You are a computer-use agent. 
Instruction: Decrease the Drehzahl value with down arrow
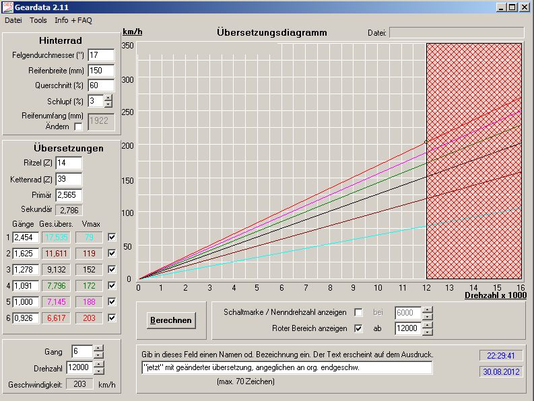[x=98, y=371]
